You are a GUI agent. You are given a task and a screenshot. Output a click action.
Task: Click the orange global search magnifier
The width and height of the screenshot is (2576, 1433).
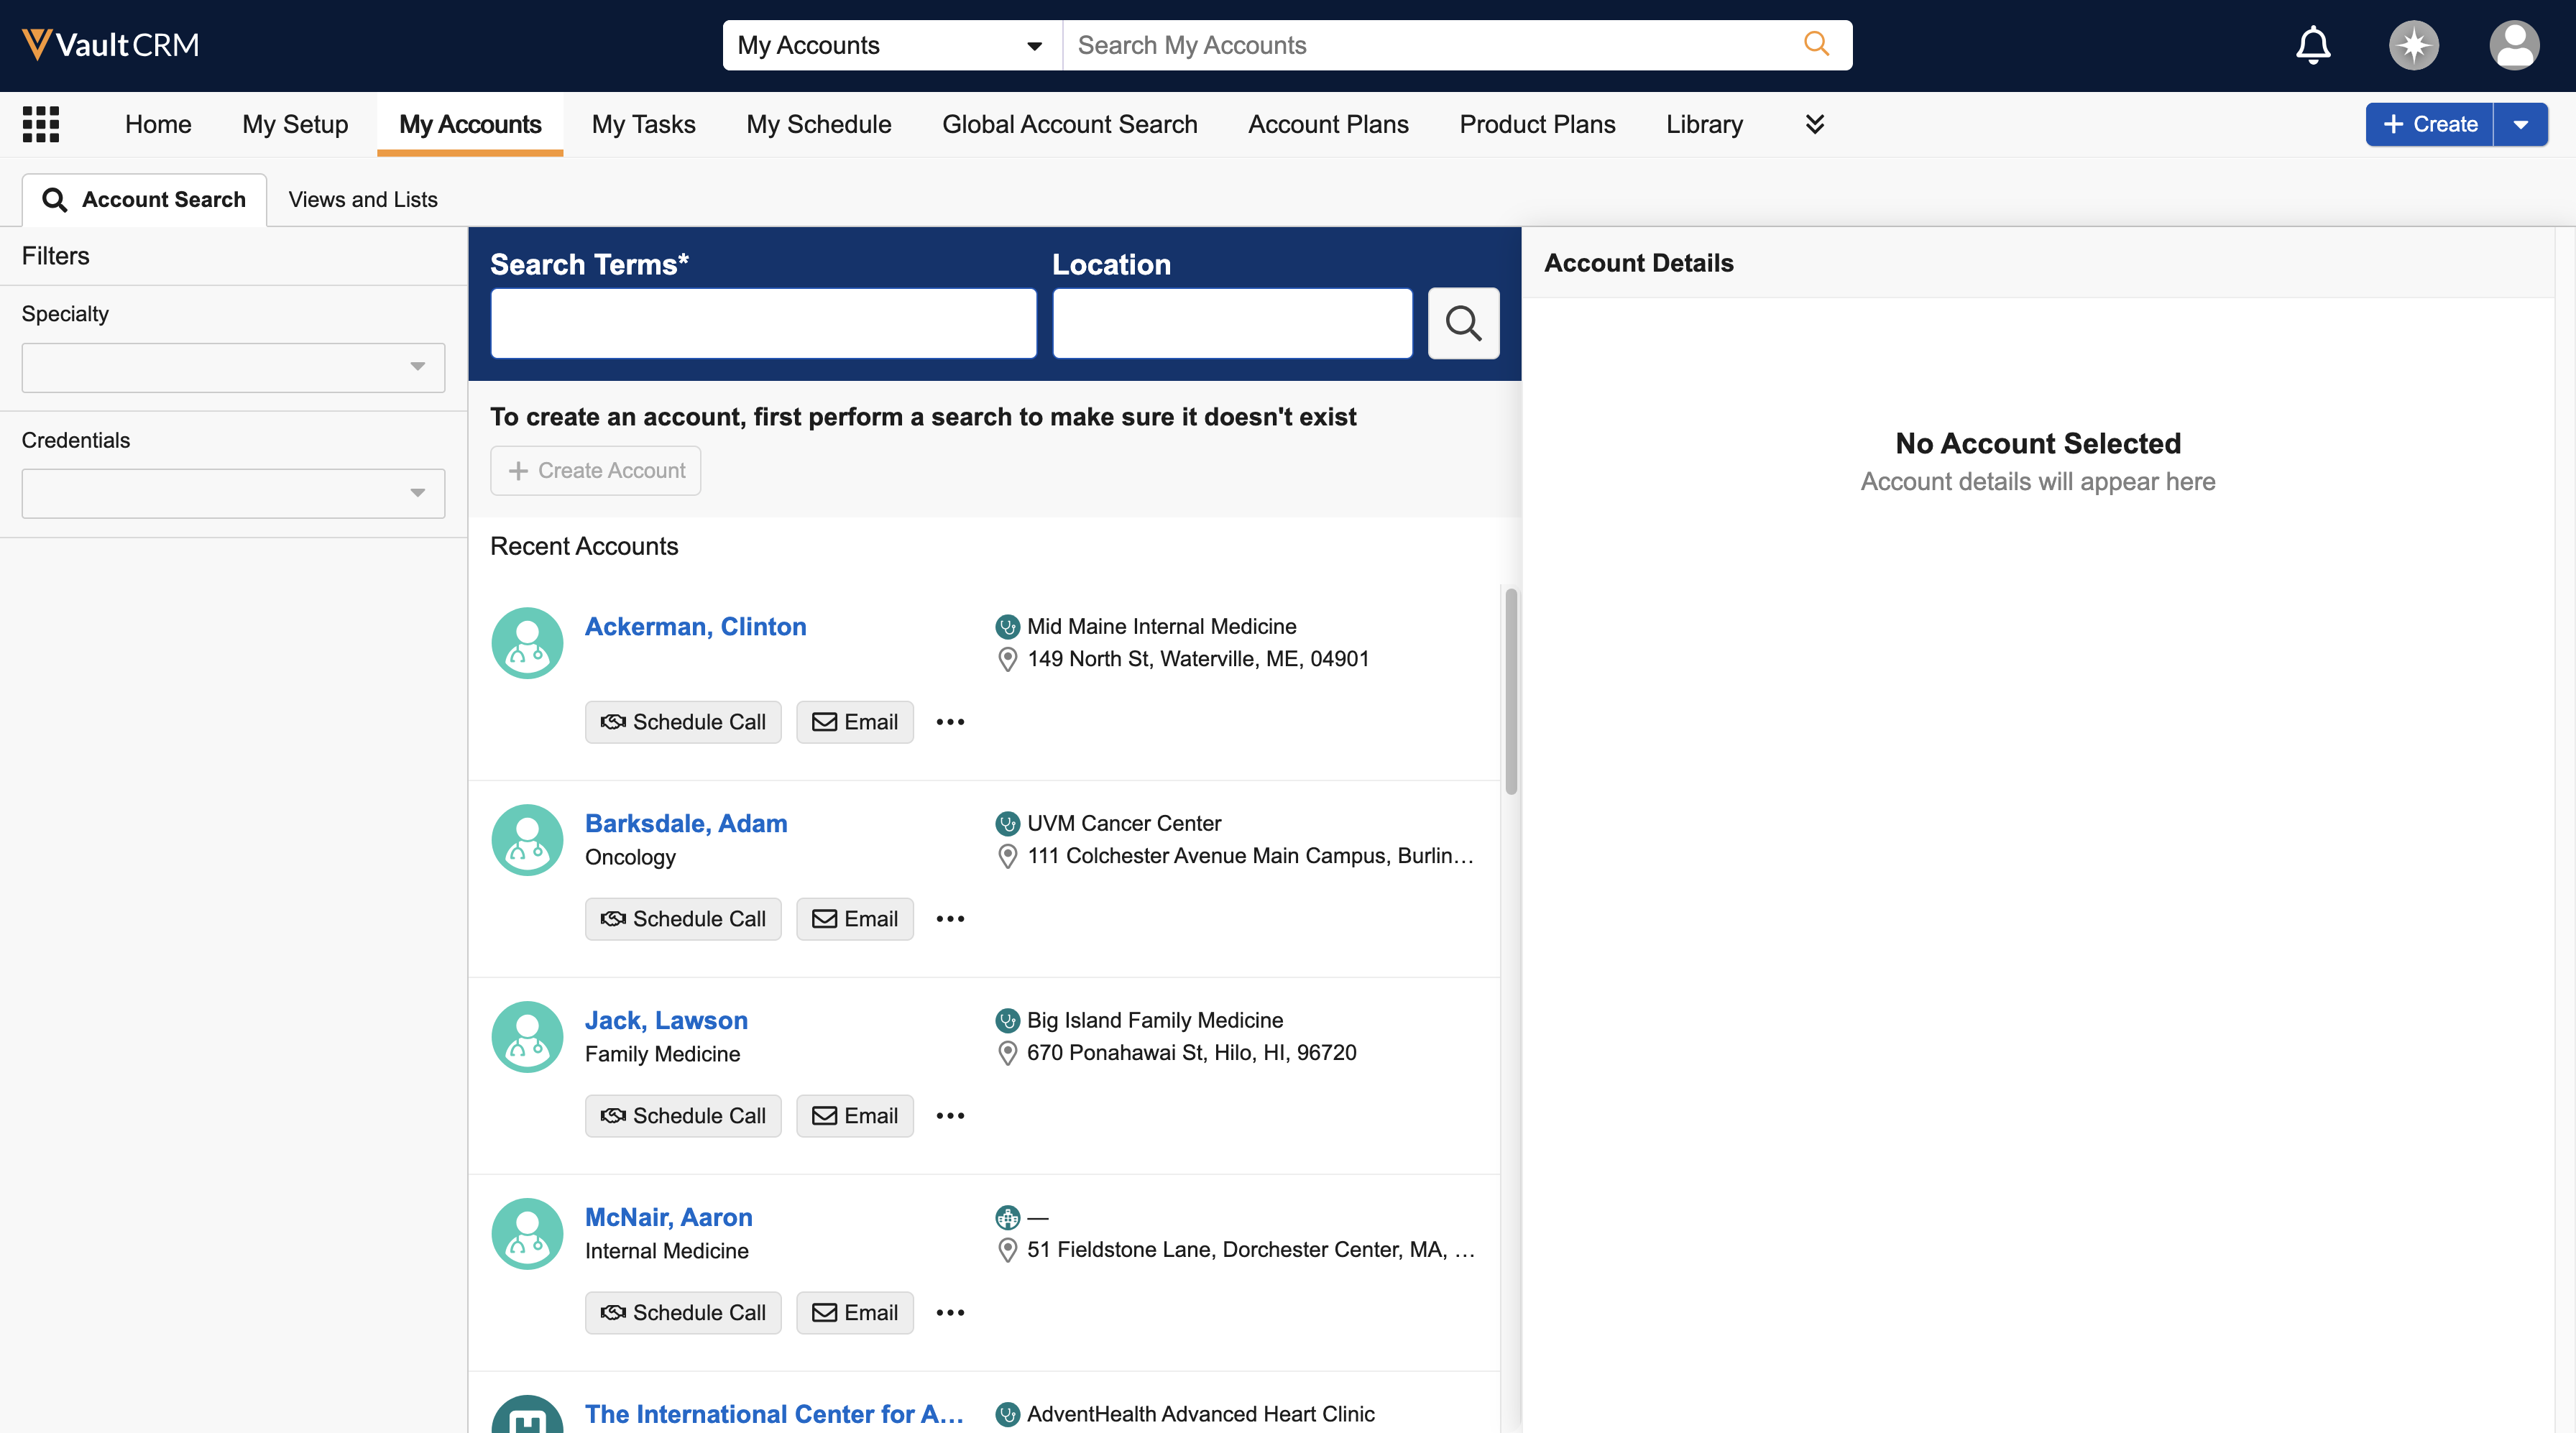click(x=1816, y=44)
